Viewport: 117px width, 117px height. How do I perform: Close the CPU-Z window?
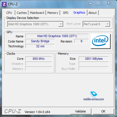[109, 3]
